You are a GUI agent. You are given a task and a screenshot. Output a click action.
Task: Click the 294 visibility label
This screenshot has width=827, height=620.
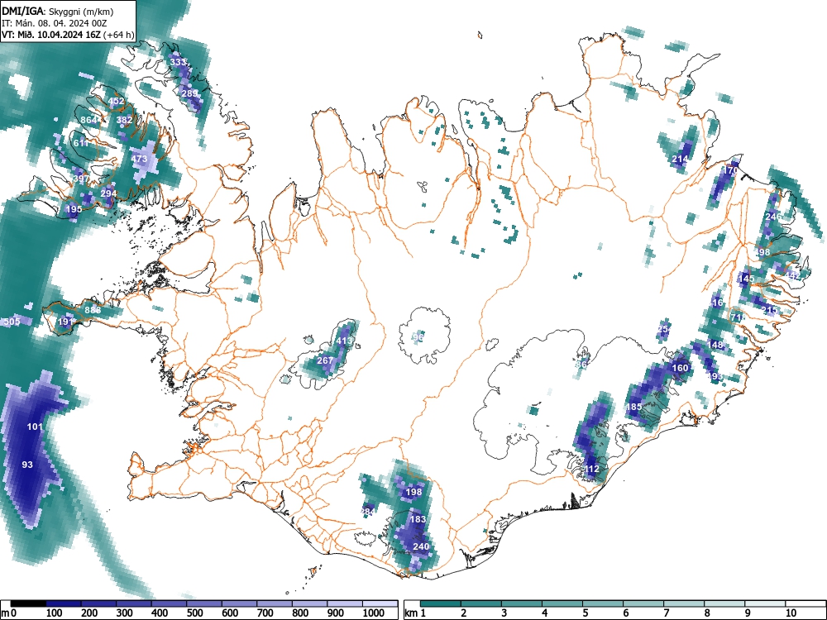click(108, 193)
